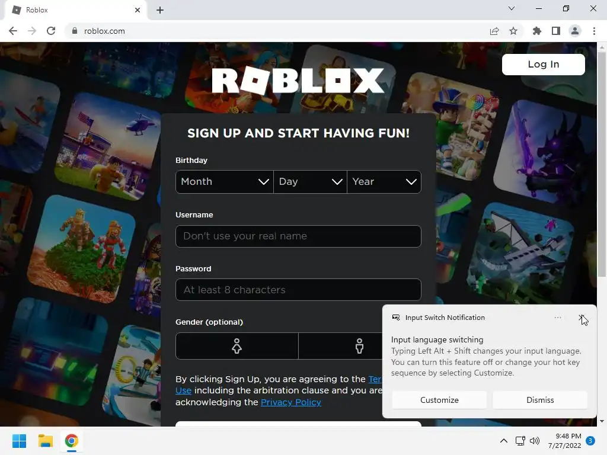The image size is (607, 455).
Task: Click the purple dragon game thumbnail
Action: tap(546, 152)
